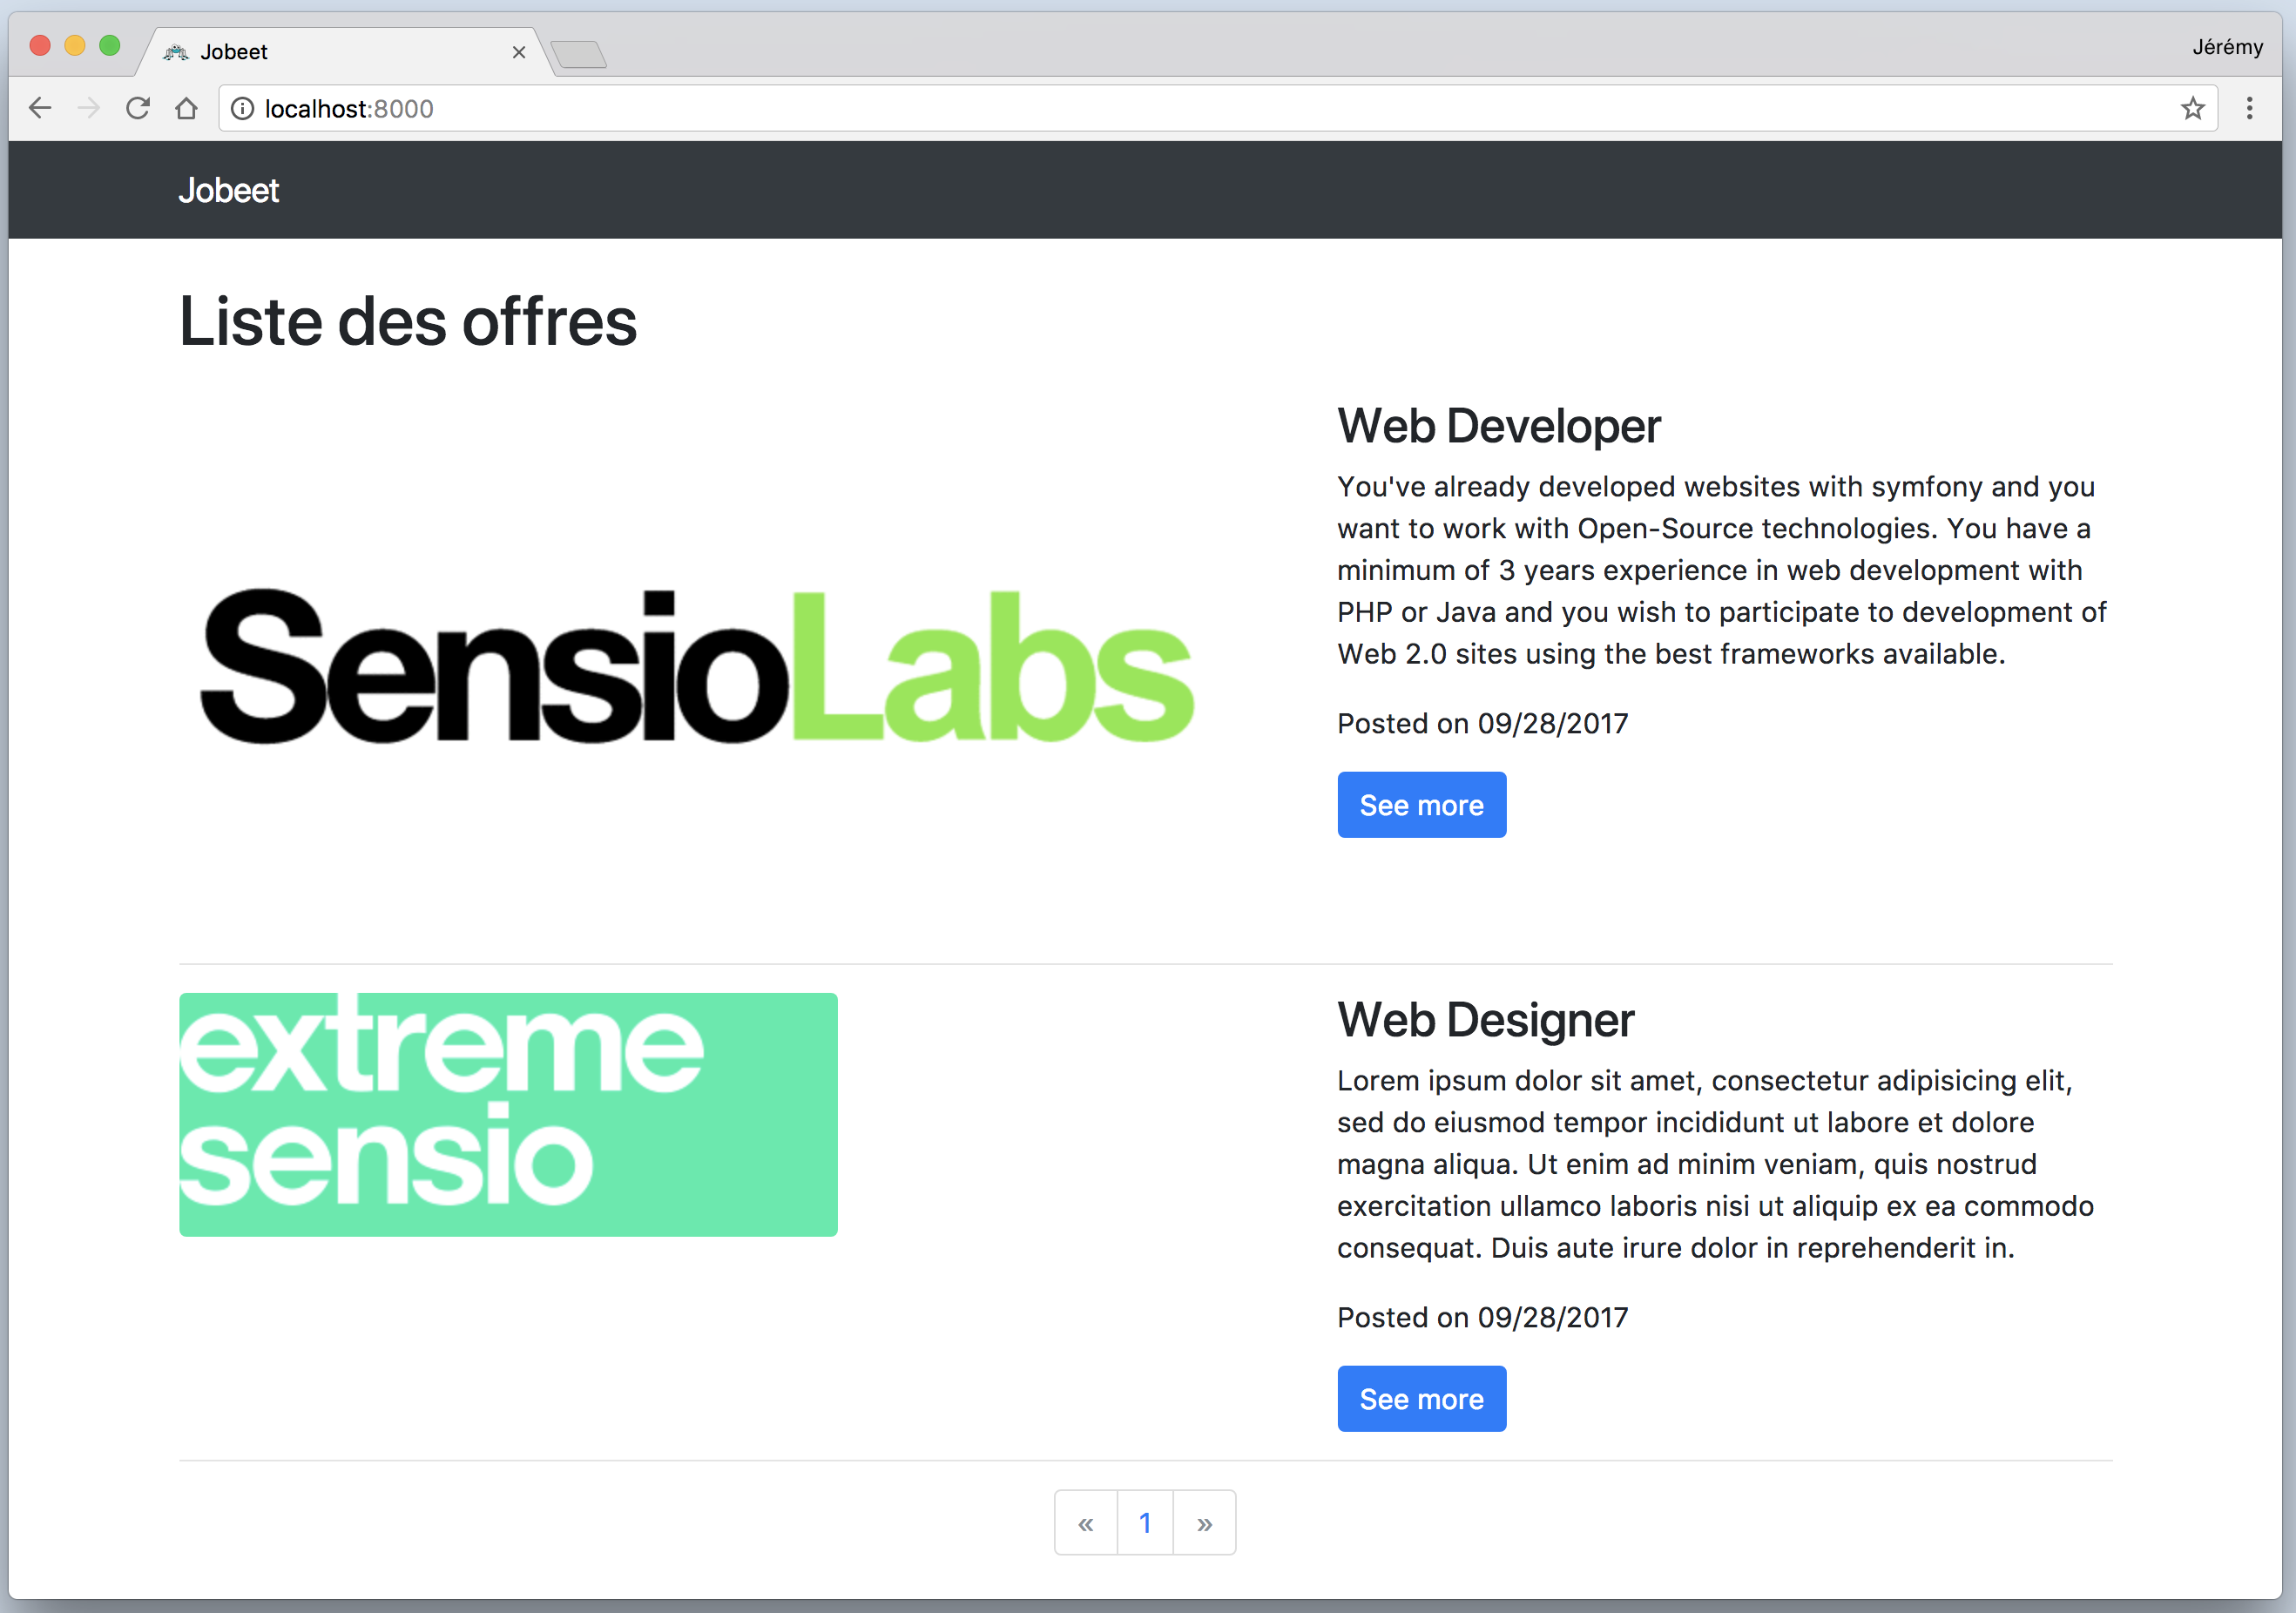Open Chrome three-dot menu
2296x1613 pixels.
click(x=2249, y=108)
